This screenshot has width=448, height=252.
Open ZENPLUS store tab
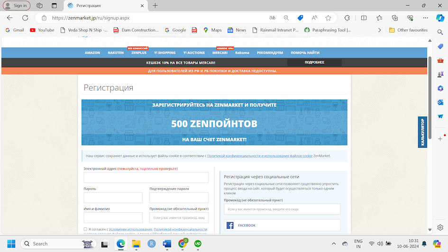point(139,53)
